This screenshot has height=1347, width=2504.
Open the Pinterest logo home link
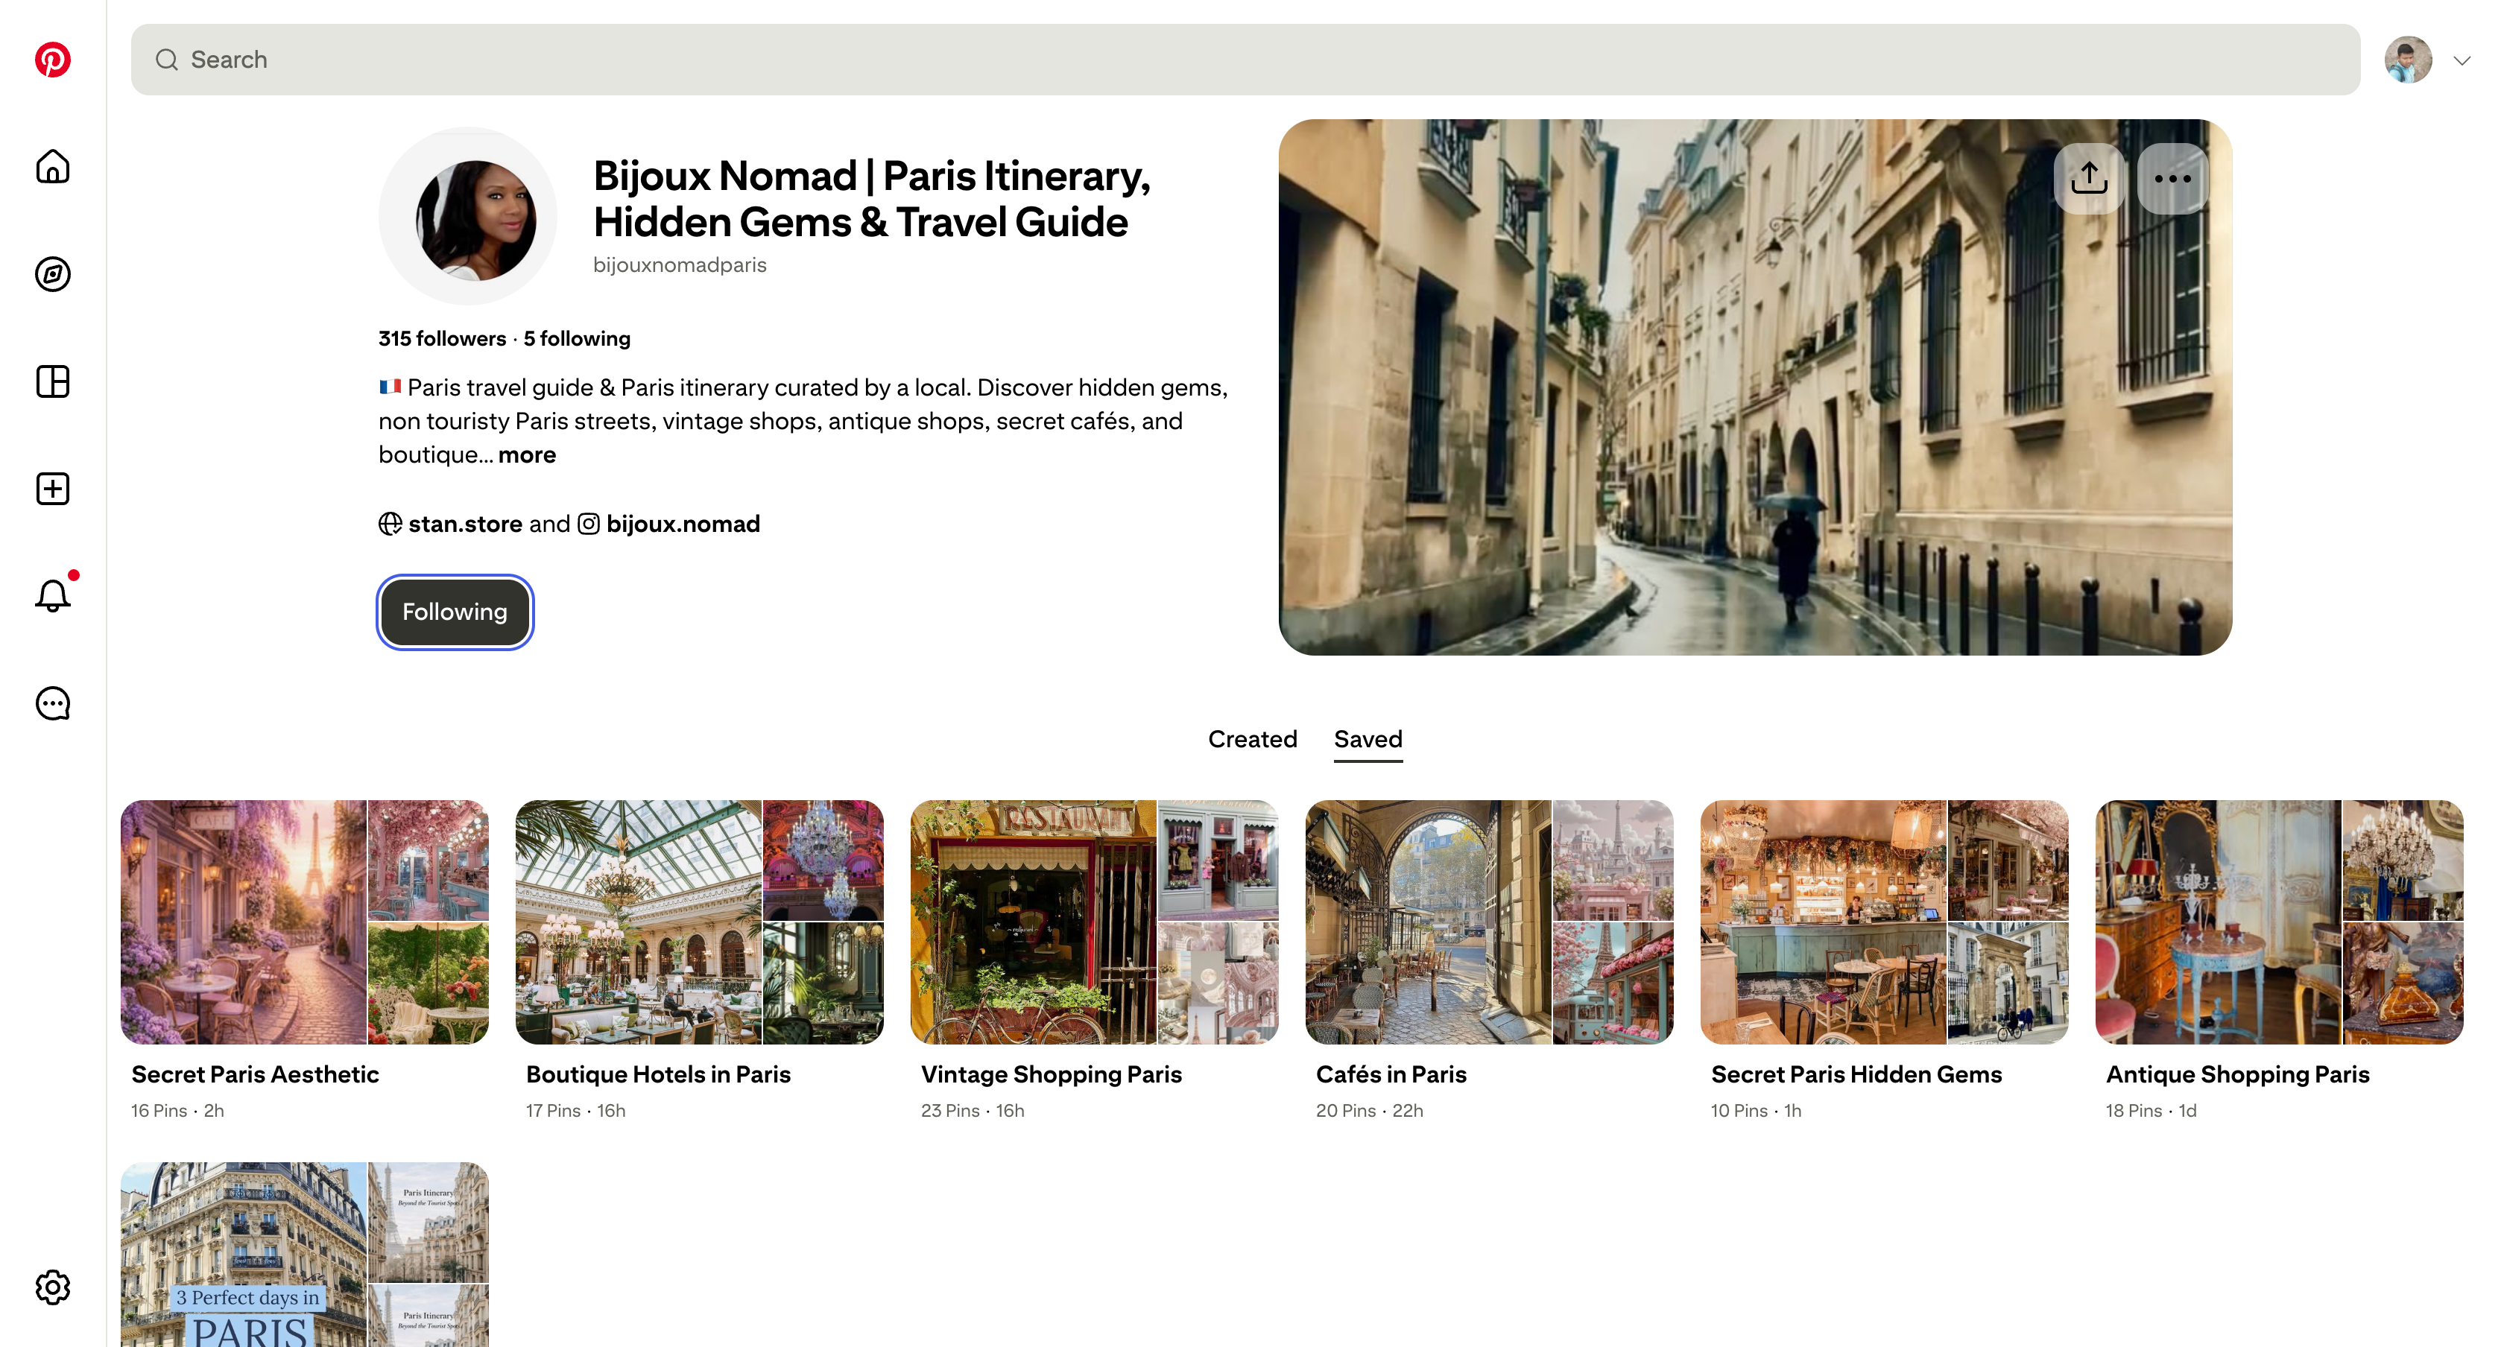(52, 60)
